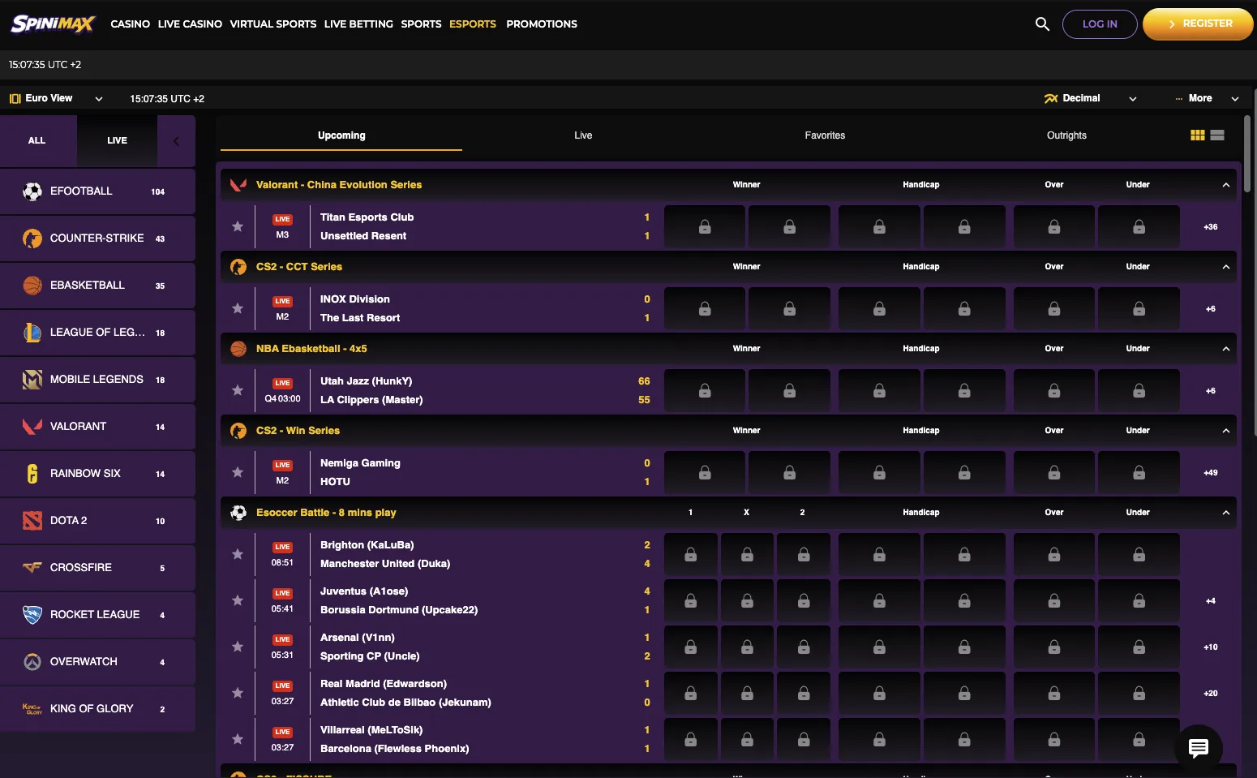The width and height of the screenshot is (1257, 778).
Task: Open the search magnifier icon
Action: point(1042,24)
